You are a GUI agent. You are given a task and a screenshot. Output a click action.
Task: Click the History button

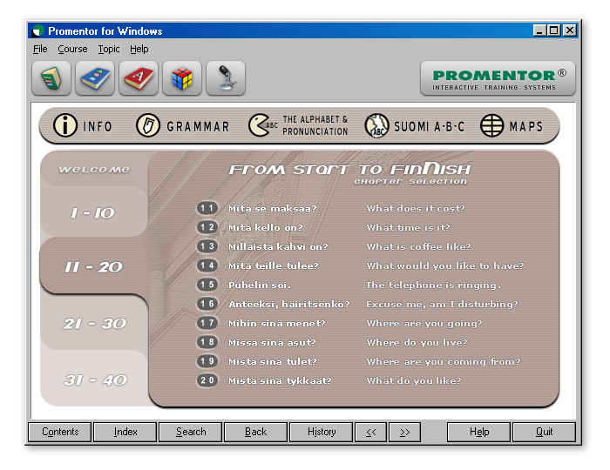pyautogui.click(x=322, y=432)
